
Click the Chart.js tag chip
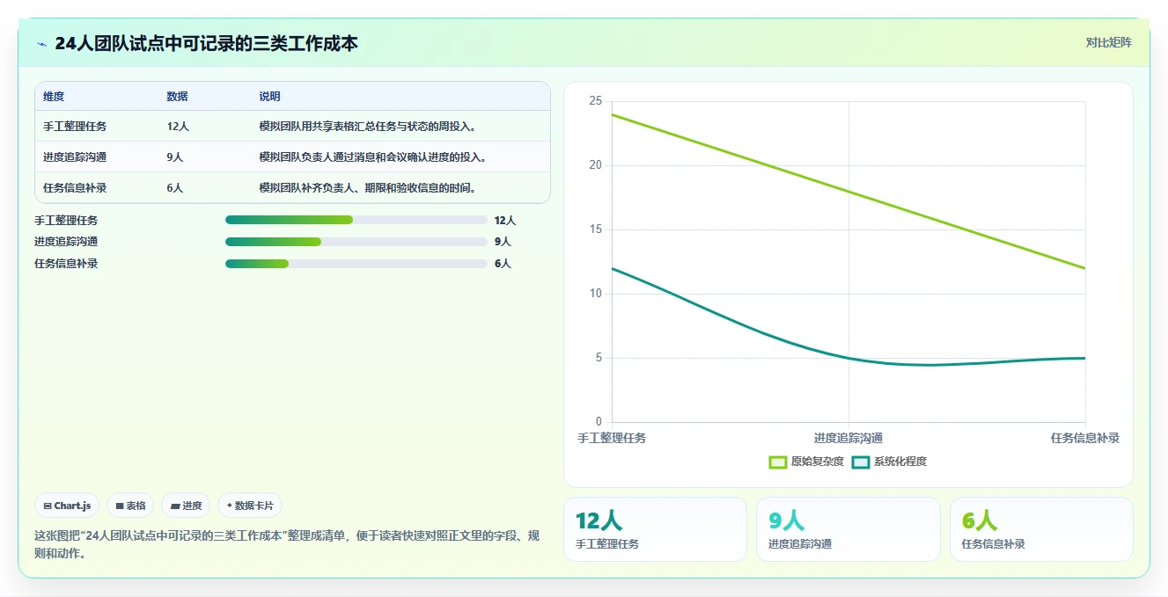click(x=67, y=506)
